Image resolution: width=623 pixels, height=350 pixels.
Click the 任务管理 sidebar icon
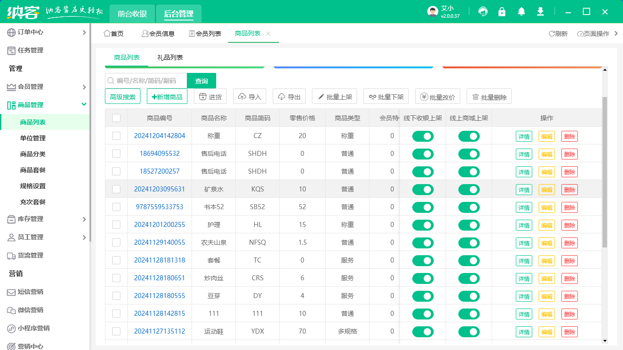[x=11, y=51]
